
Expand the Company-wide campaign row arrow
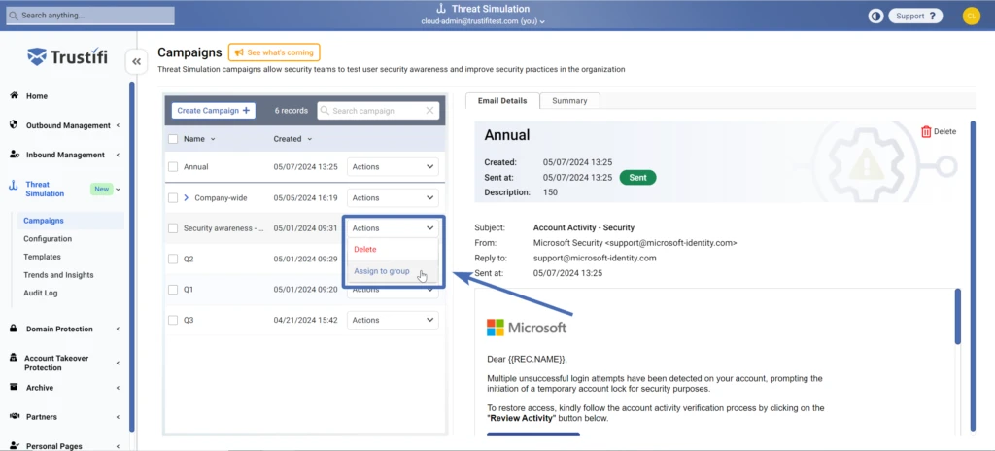(x=187, y=197)
